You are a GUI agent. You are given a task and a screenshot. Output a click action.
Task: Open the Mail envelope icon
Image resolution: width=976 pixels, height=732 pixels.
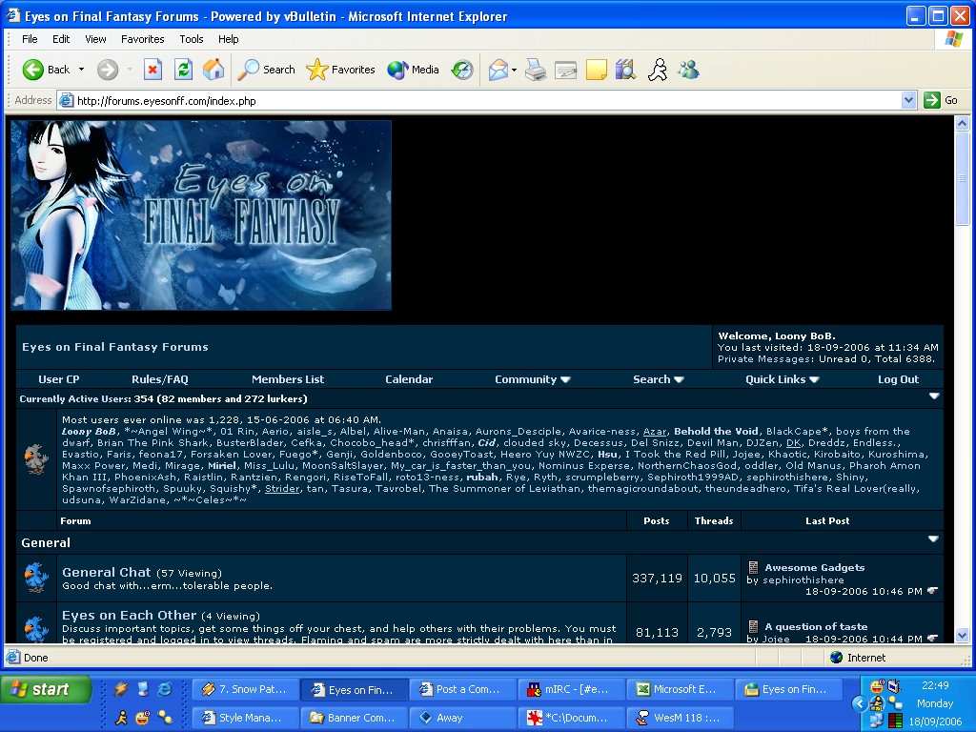point(498,70)
